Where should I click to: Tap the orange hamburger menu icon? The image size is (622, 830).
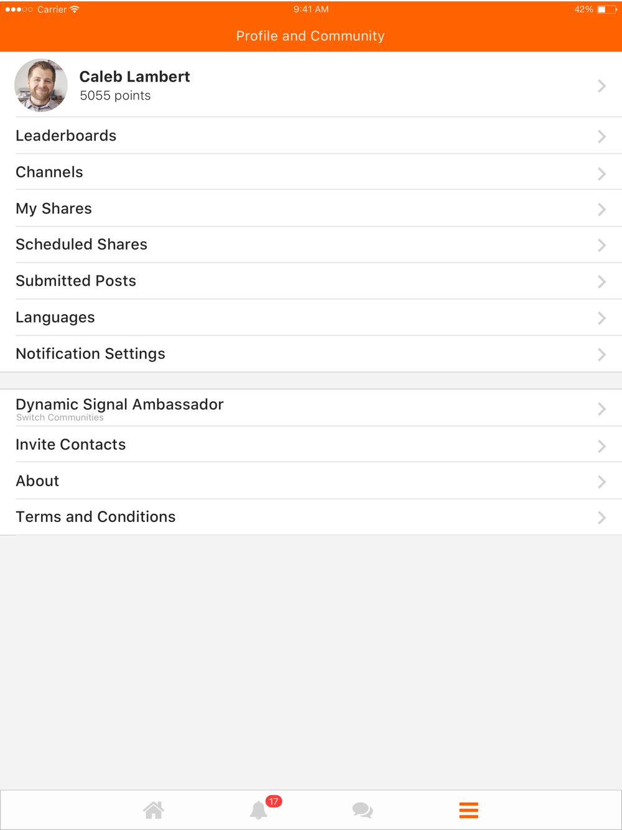click(468, 810)
